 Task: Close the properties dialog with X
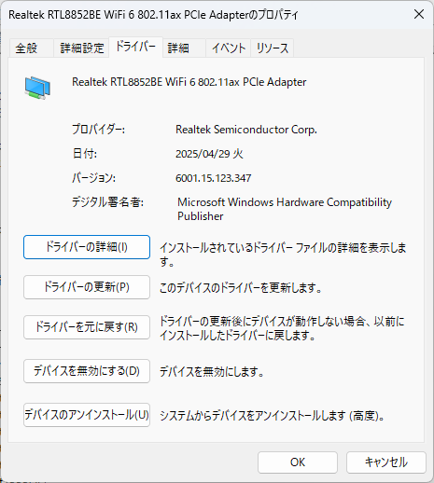(x=419, y=14)
